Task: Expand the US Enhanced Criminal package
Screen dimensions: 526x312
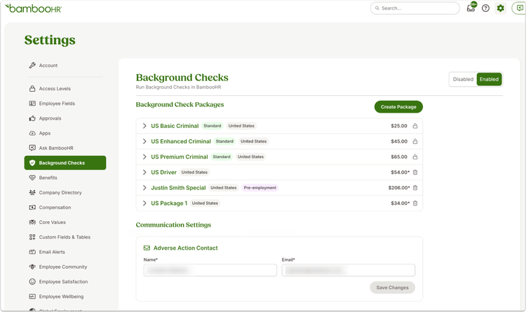Action: [144, 141]
